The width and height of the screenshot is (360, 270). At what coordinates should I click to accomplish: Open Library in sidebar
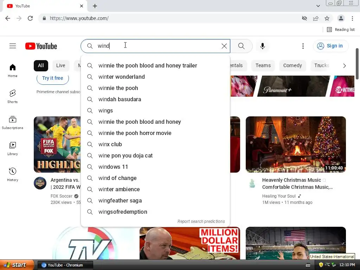pyautogui.click(x=13, y=149)
